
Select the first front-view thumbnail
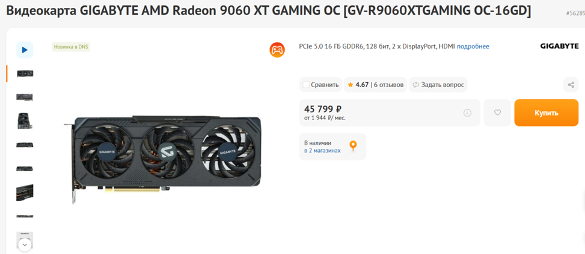(25, 73)
